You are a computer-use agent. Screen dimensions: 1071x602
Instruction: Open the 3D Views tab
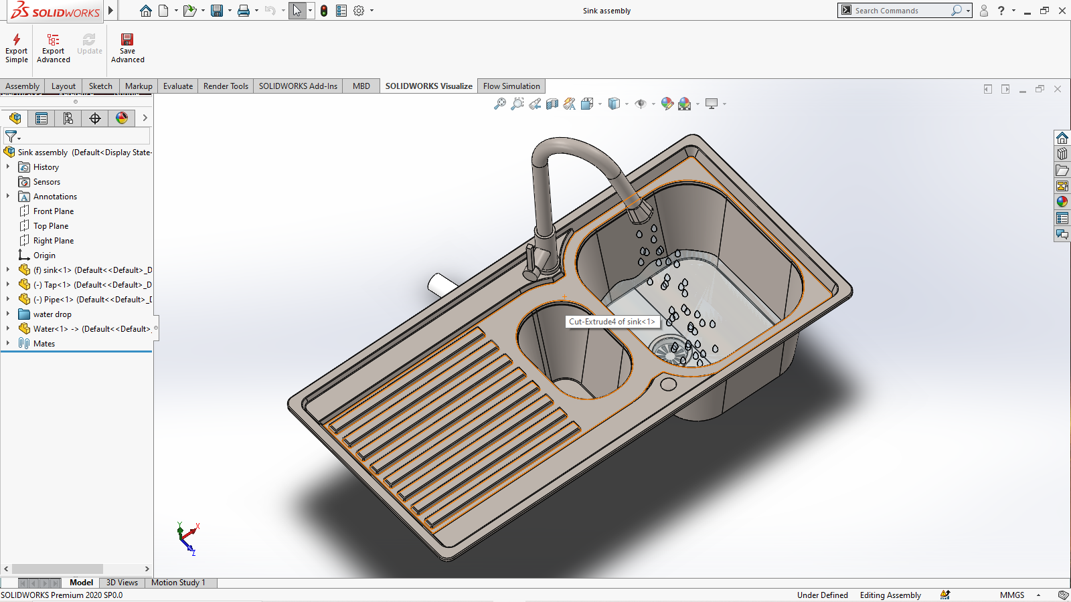pos(122,583)
